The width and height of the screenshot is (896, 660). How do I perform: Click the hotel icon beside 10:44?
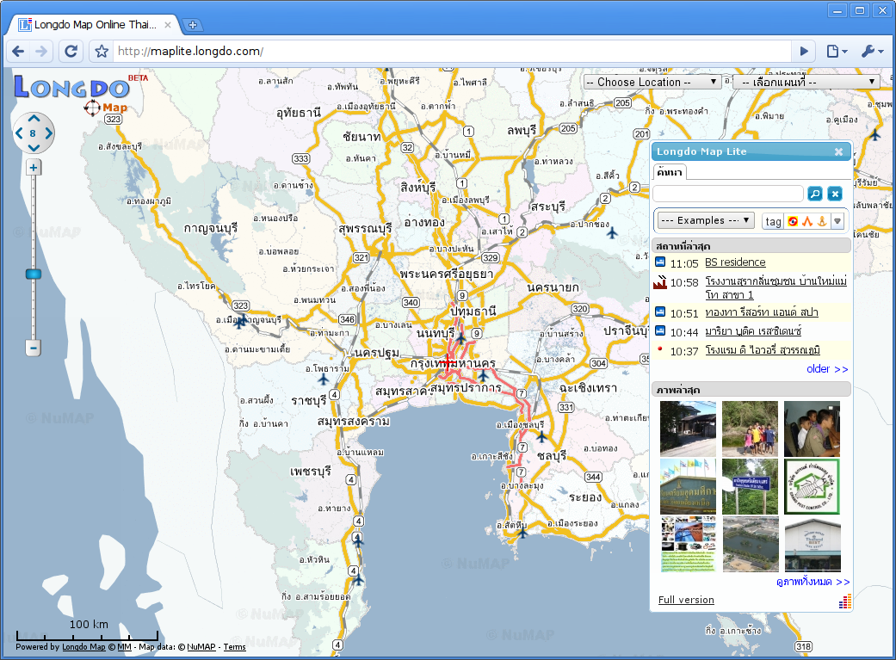click(660, 330)
